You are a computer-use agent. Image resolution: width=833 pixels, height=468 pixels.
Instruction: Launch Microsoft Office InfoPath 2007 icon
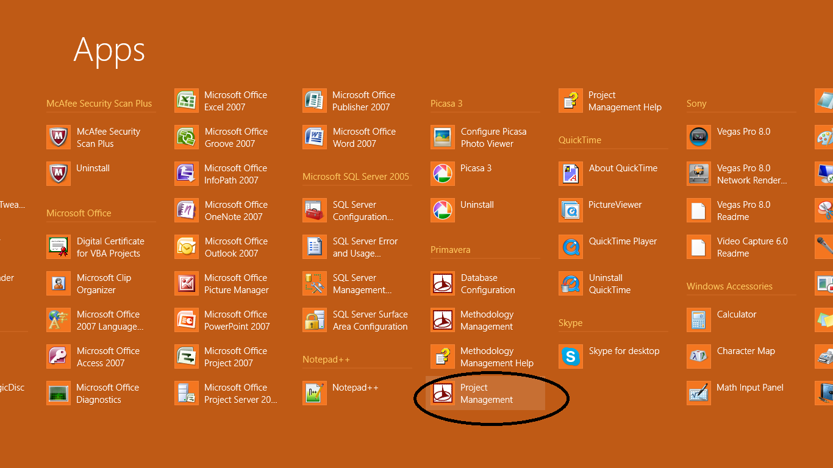(187, 174)
